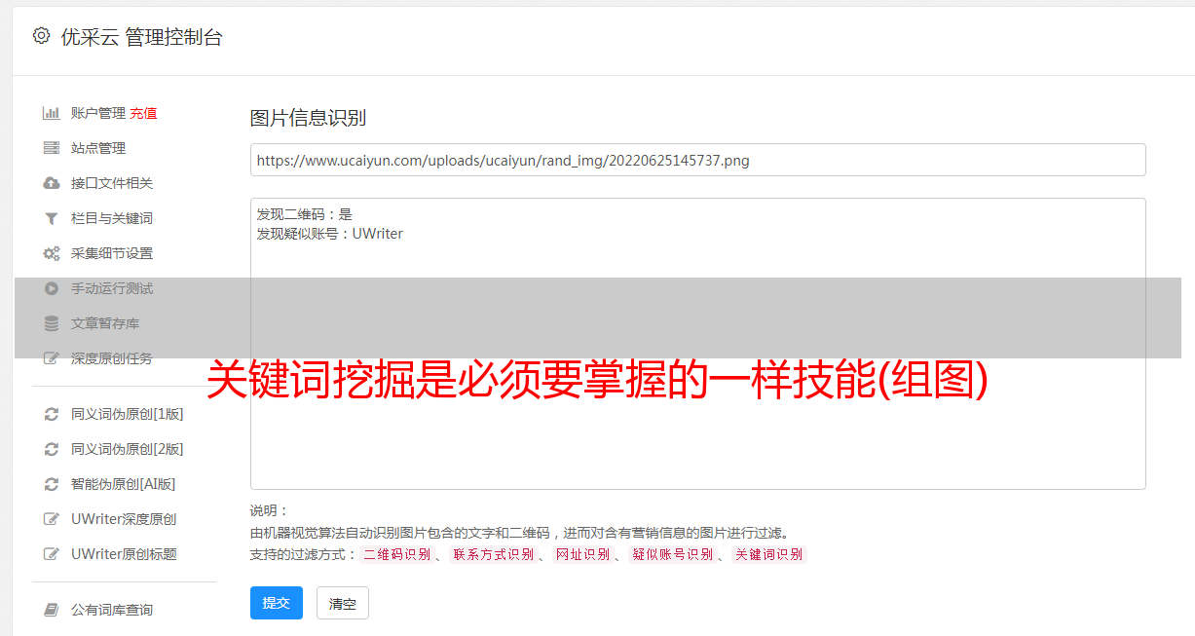Click the book icon for 公有词库查询
Screen dimensions: 1195x636
[52, 610]
